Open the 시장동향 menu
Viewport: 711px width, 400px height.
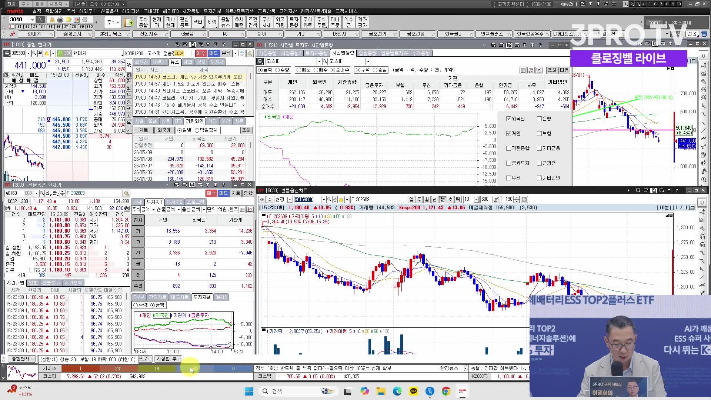[x=191, y=11]
